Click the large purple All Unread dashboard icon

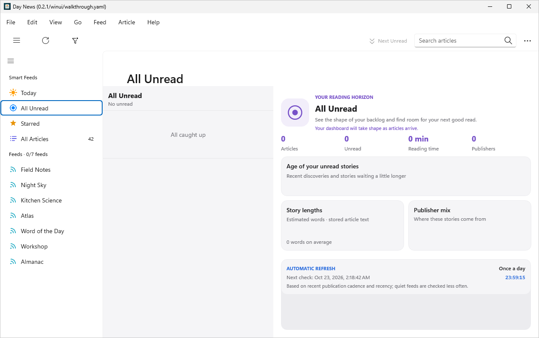tap(295, 113)
